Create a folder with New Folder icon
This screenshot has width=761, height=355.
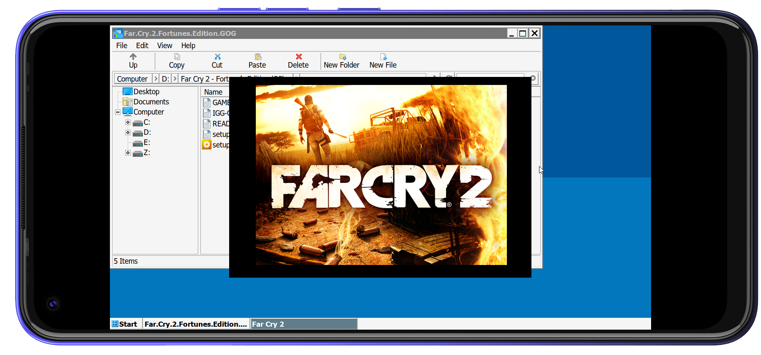pos(342,57)
